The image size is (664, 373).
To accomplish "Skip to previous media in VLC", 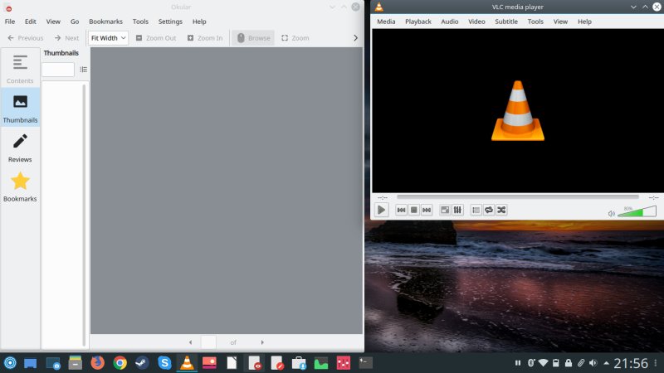I will click(x=401, y=211).
